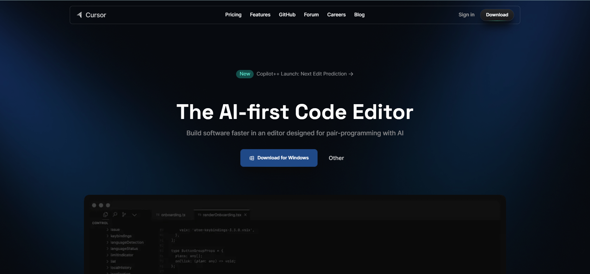Visit the Forum from navigation
This screenshot has width=590, height=274.
(x=311, y=15)
